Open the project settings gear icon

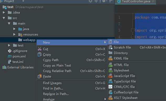[104, 1]
